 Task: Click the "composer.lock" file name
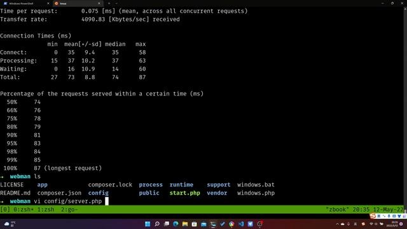[x=110, y=184]
